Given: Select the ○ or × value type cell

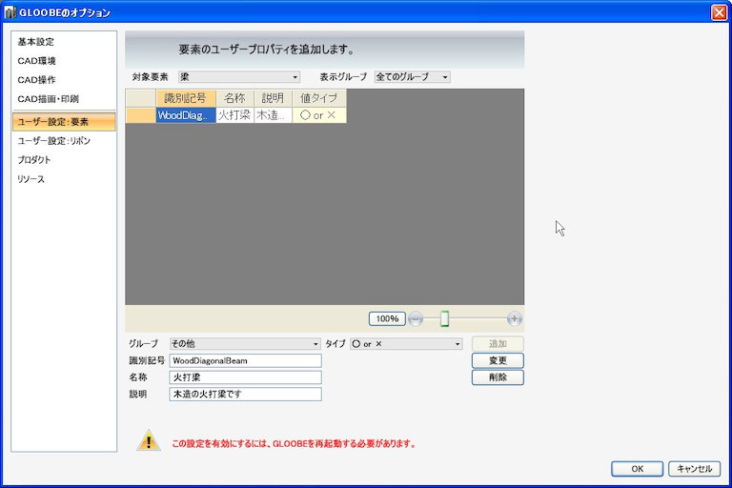Looking at the screenshot, I should 319,115.
